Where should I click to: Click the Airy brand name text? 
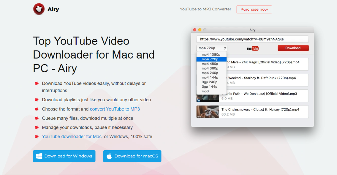coord(53,9)
